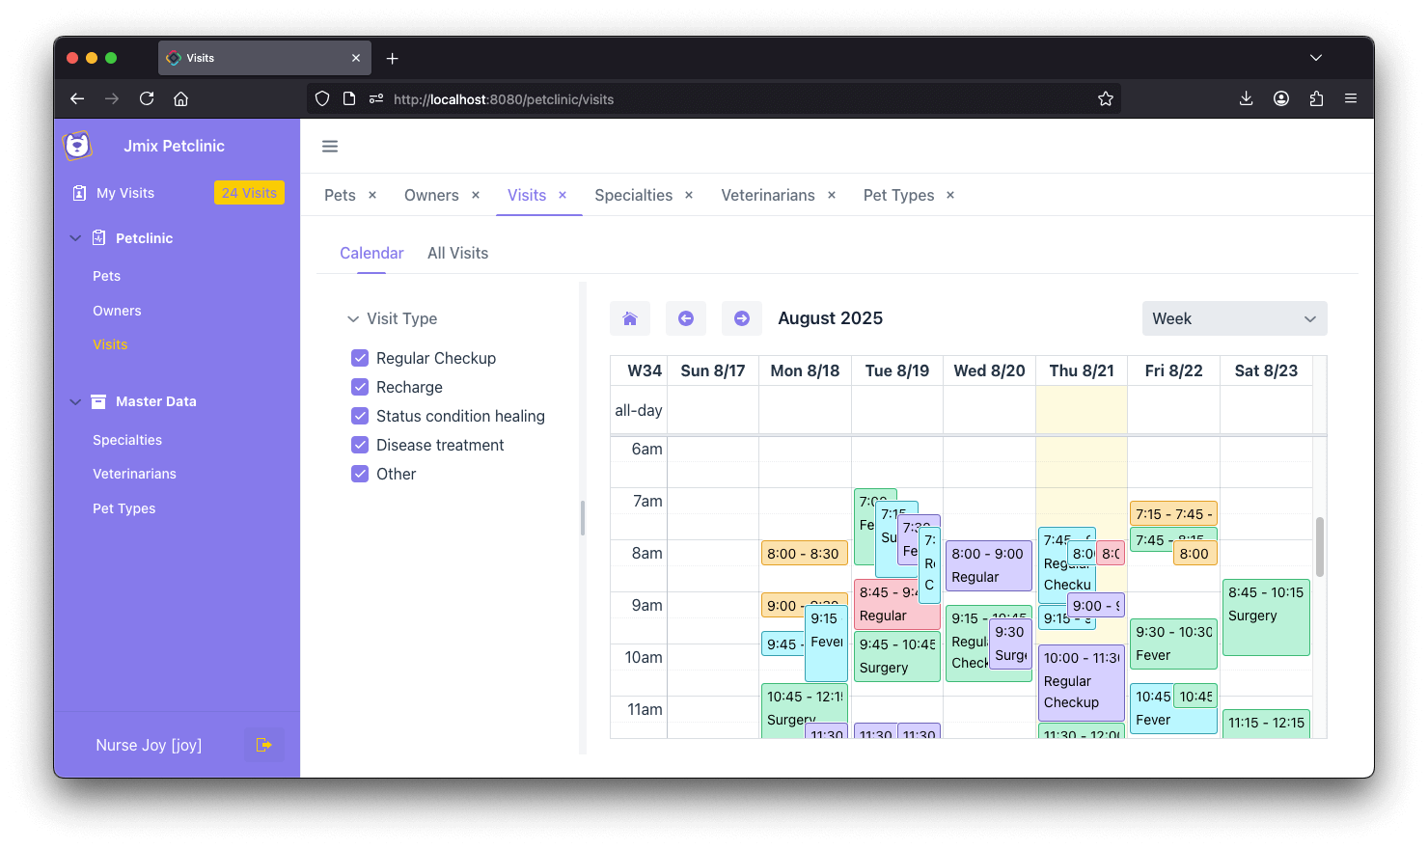Bookmark page with the star icon
Image resolution: width=1428 pixels, height=849 pixels.
click(x=1106, y=98)
